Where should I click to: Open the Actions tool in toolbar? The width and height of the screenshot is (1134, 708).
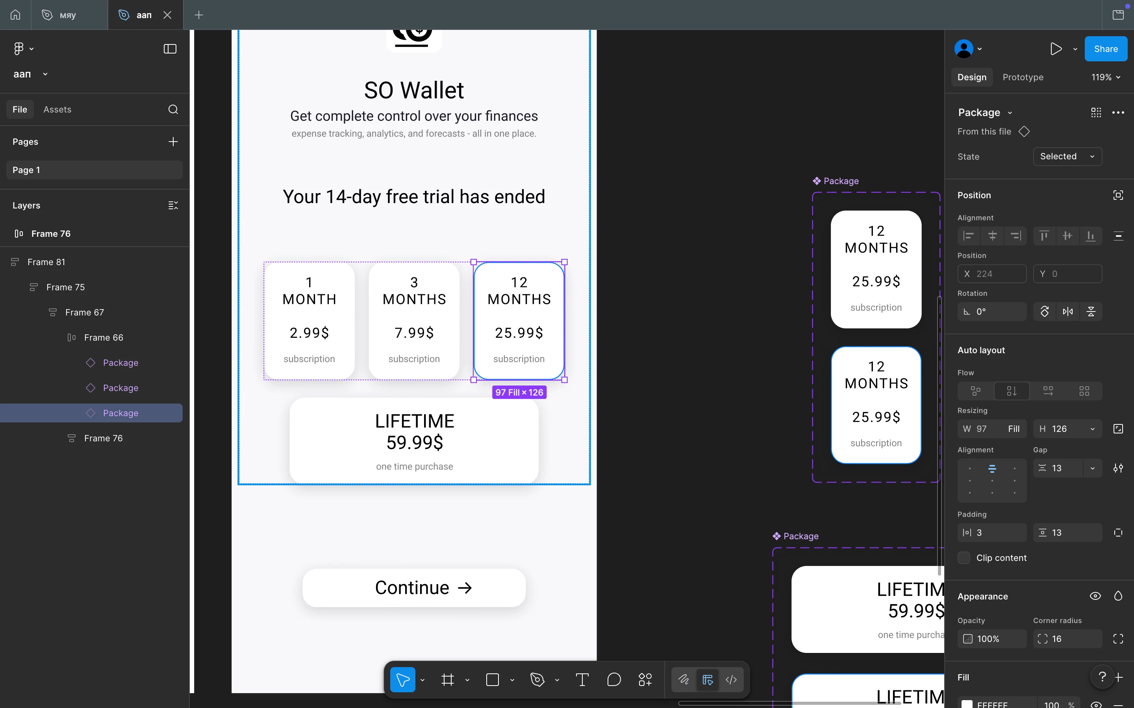pyautogui.click(x=645, y=679)
